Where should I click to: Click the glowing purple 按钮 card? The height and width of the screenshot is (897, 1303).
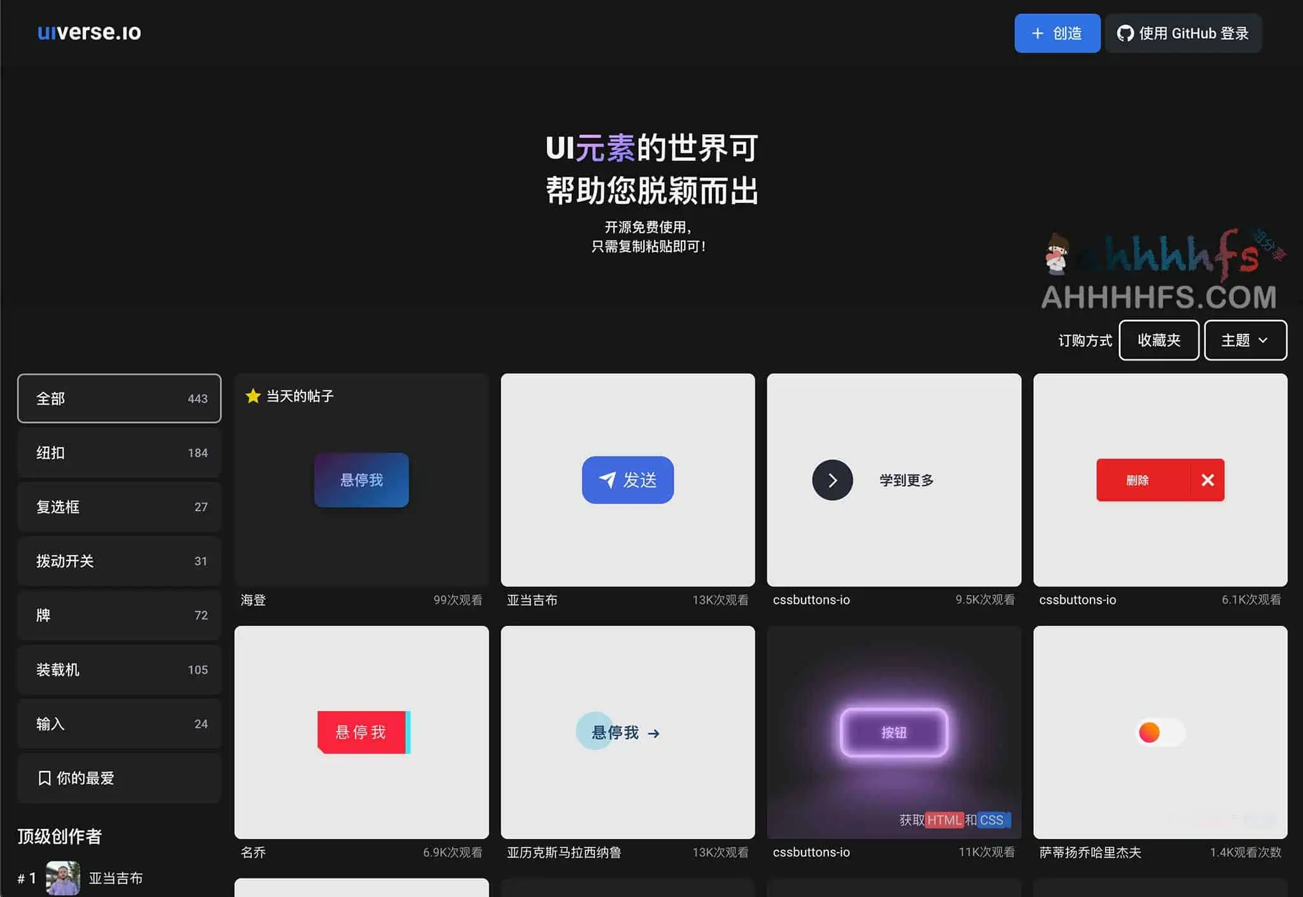coord(894,732)
